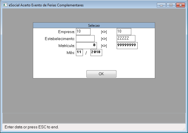This screenshot has width=188, height=133.
Task: Minimize the eSocial Acerto window
Action: coord(161,5)
